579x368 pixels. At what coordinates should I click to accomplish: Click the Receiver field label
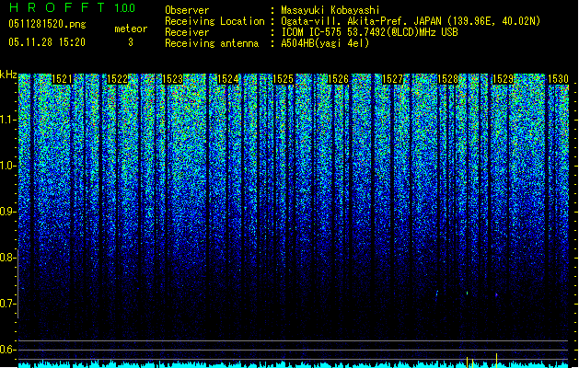[187, 32]
